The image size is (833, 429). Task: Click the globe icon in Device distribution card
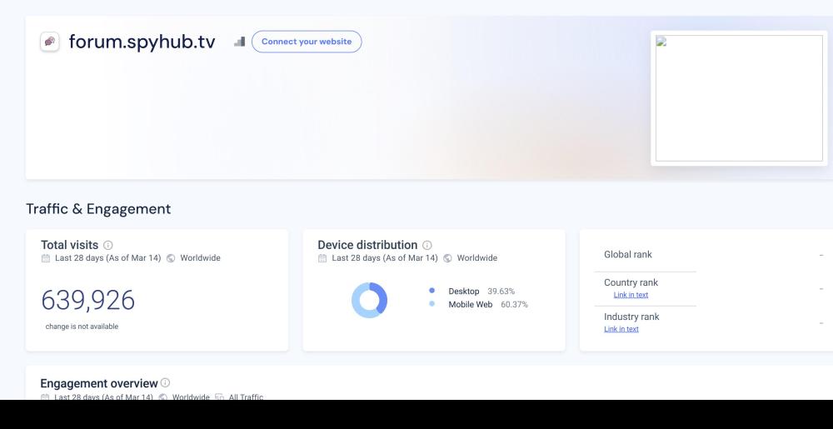tap(447, 258)
